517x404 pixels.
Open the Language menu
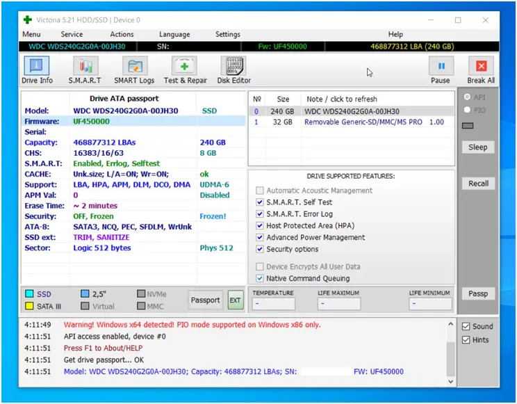(174, 34)
